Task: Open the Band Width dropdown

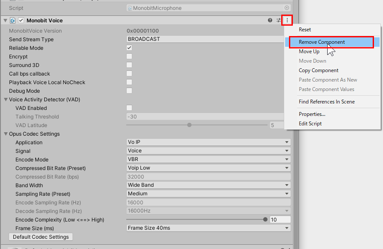Action: tap(209, 185)
